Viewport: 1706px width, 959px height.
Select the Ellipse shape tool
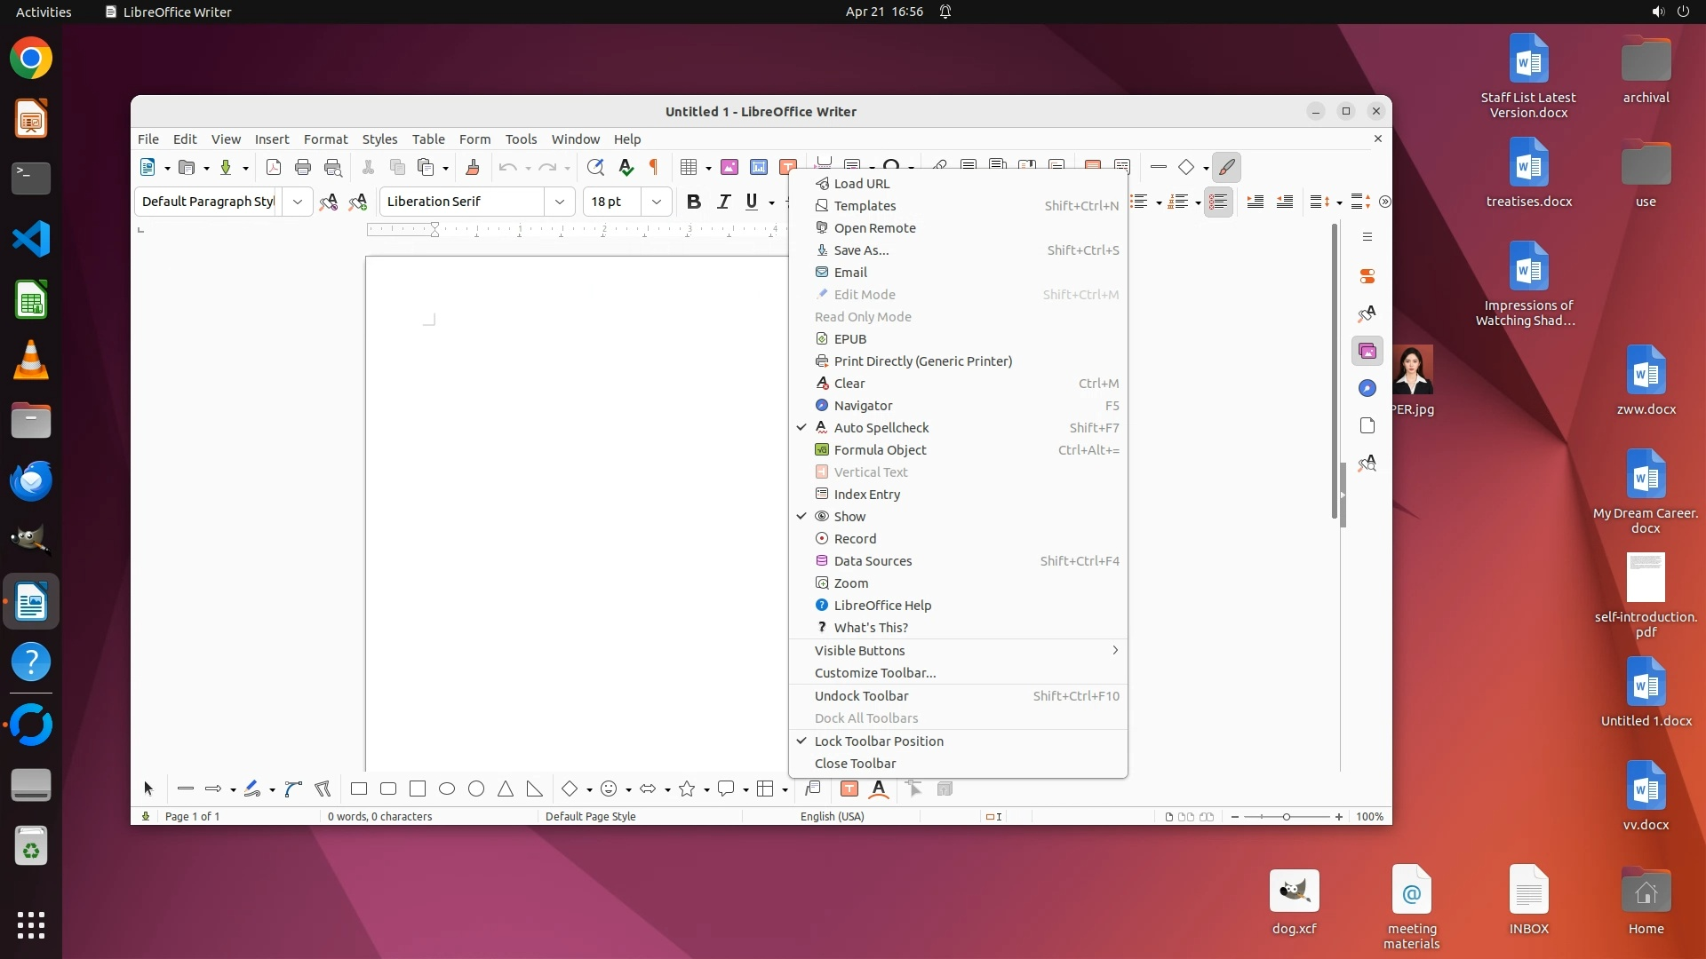tap(447, 789)
